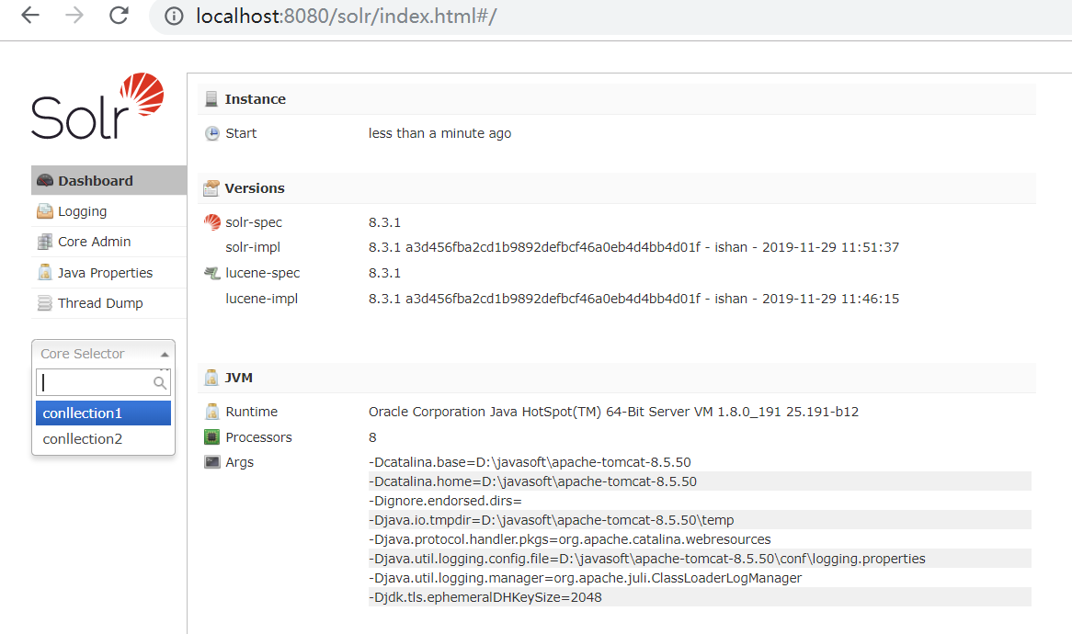1072x634 pixels.
Task: Click the Start clock icon
Action: tap(212, 133)
